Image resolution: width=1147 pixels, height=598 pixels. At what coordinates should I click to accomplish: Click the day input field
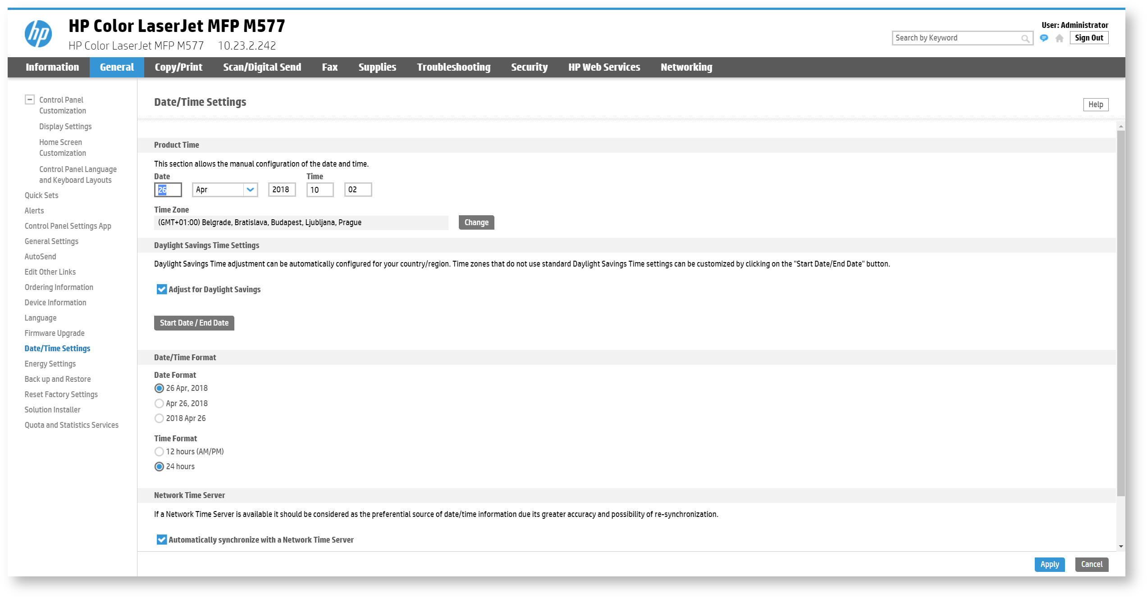(168, 190)
